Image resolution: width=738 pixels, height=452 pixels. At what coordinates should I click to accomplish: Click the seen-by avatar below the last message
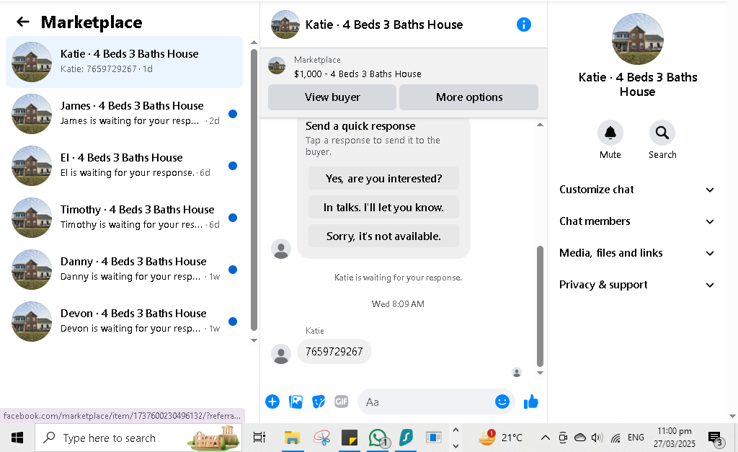[516, 373]
